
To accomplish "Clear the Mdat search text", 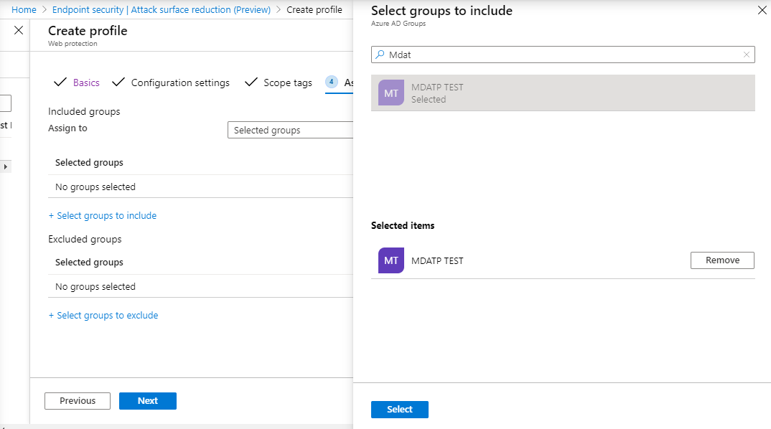I will (747, 55).
